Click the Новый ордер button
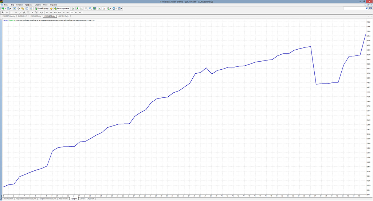The width and height of the screenshot is (373, 201). point(42,9)
